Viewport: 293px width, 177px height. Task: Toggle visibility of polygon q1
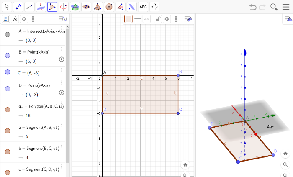pos(8,110)
